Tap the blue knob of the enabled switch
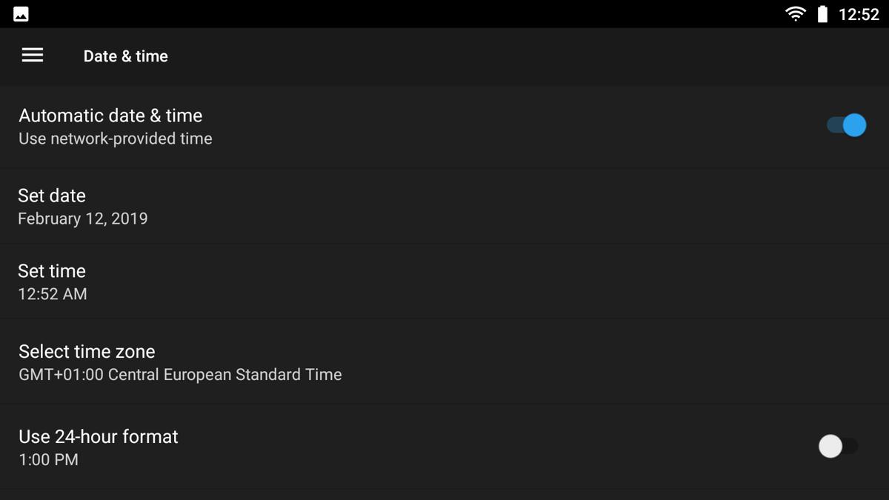Screen dimensions: 889x500 click(x=854, y=125)
